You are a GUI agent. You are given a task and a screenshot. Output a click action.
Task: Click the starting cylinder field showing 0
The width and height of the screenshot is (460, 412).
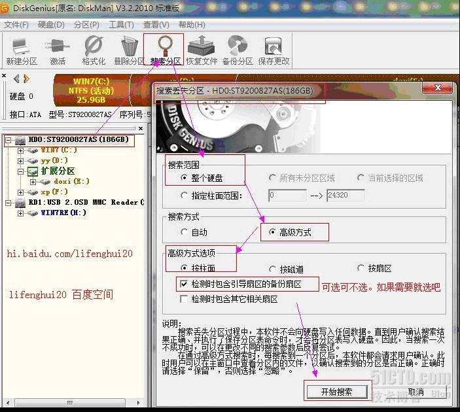pyautogui.click(x=287, y=196)
